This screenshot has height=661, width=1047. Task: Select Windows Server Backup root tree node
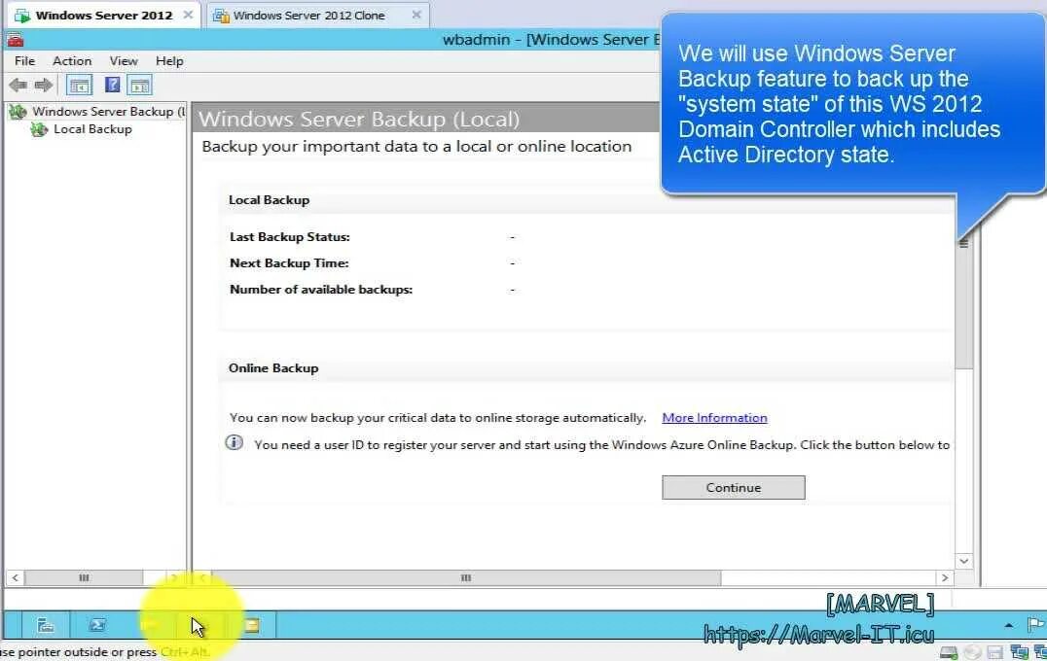click(108, 112)
